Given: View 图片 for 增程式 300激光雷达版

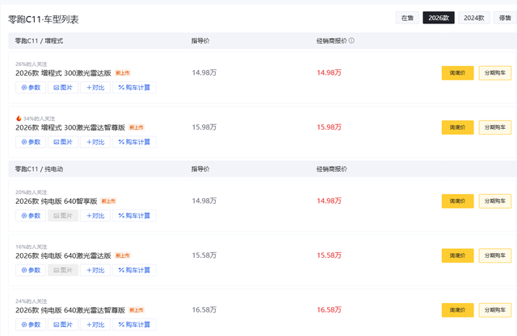Looking at the screenshot, I should click(x=63, y=88).
